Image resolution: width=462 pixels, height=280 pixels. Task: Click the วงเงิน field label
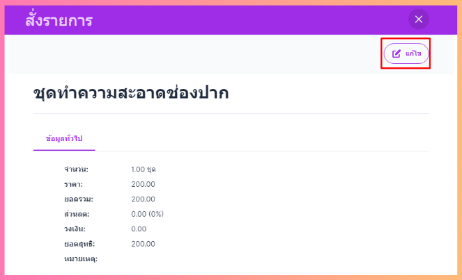[75, 229]
